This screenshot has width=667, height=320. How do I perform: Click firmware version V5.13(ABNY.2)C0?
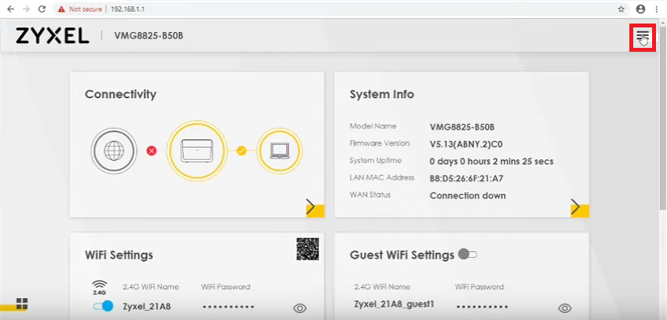(466, 144)
